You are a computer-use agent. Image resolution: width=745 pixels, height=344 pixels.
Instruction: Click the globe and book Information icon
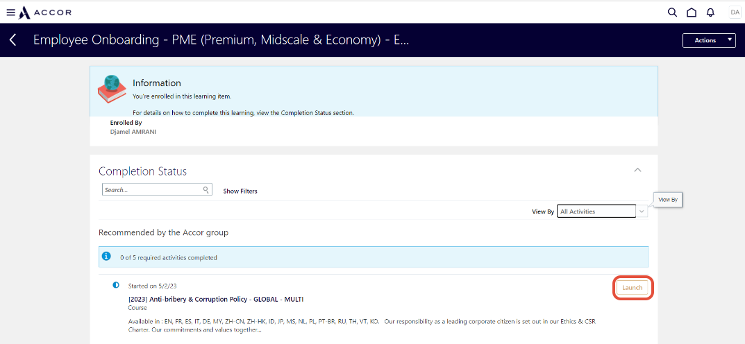(112, 89)
